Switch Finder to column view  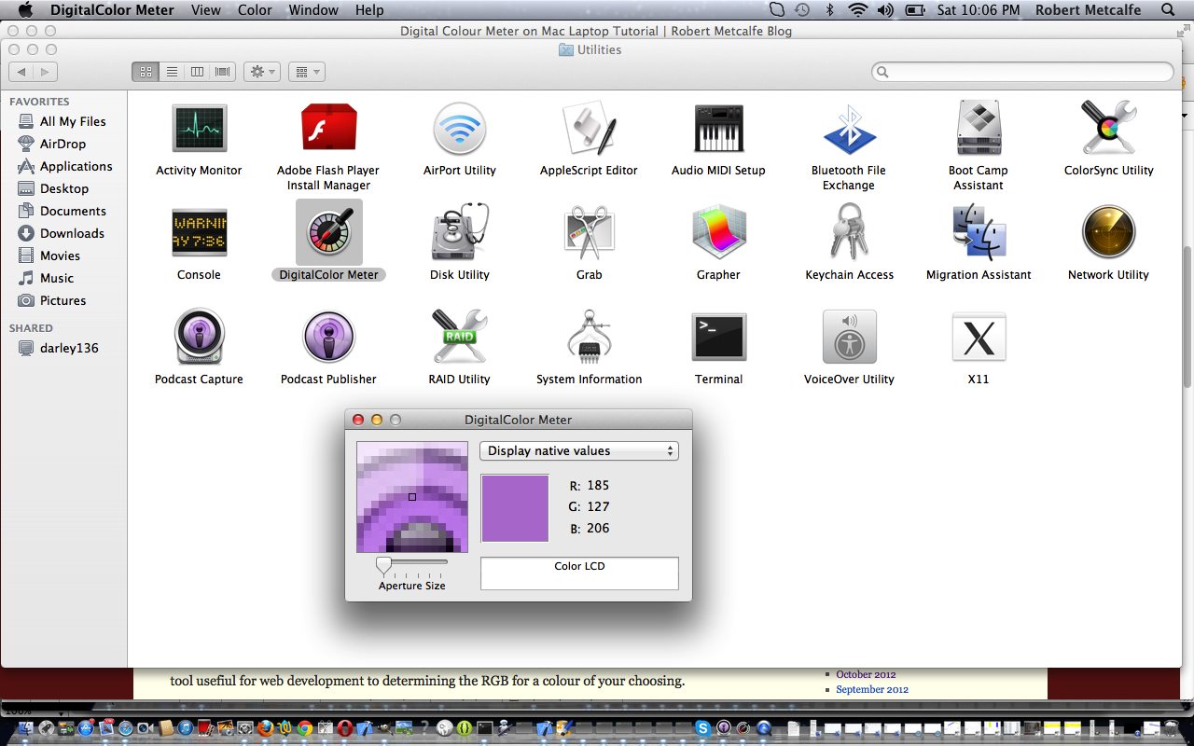tap(197, 72)
